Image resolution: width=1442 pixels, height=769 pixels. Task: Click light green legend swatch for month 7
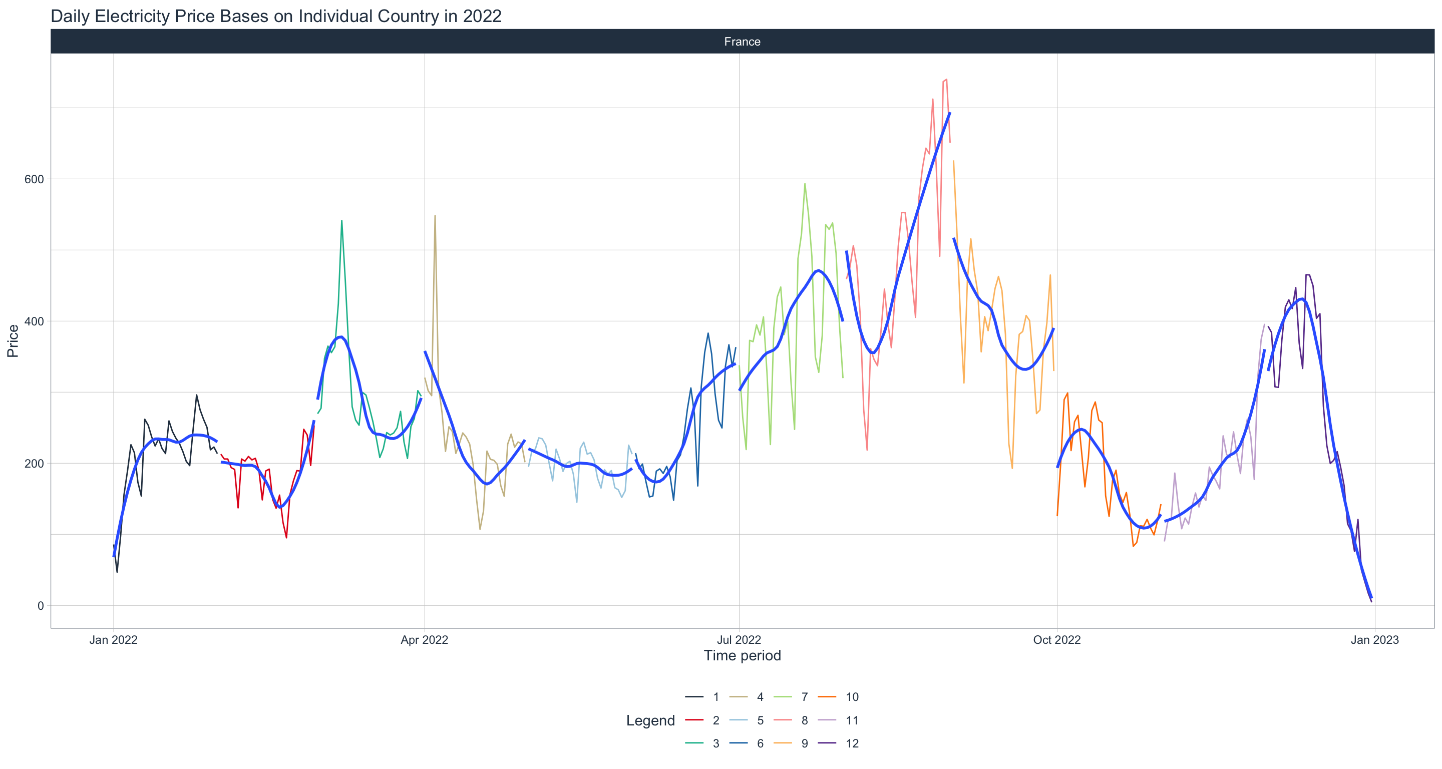tap(783, 697)
